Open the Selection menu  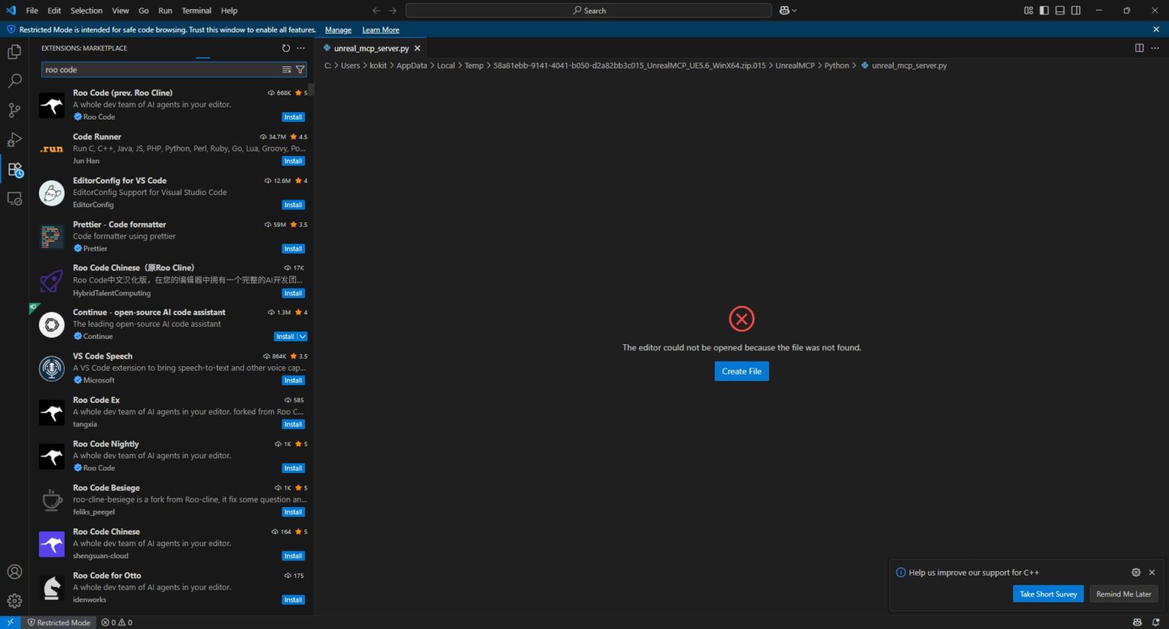pyautogui.click(x=86, y=11)
